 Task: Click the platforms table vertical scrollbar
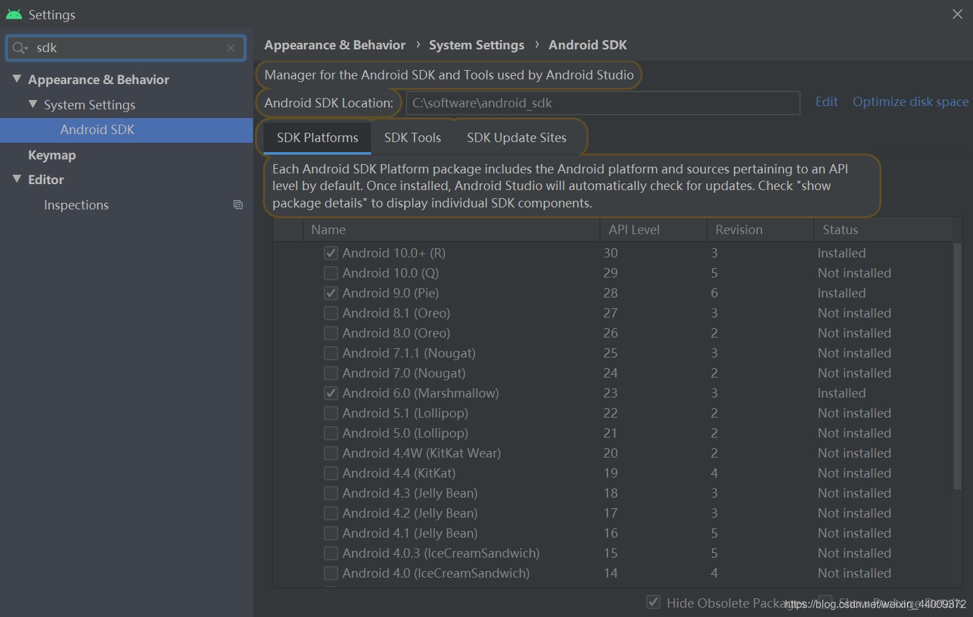click(x=958, y=367)
